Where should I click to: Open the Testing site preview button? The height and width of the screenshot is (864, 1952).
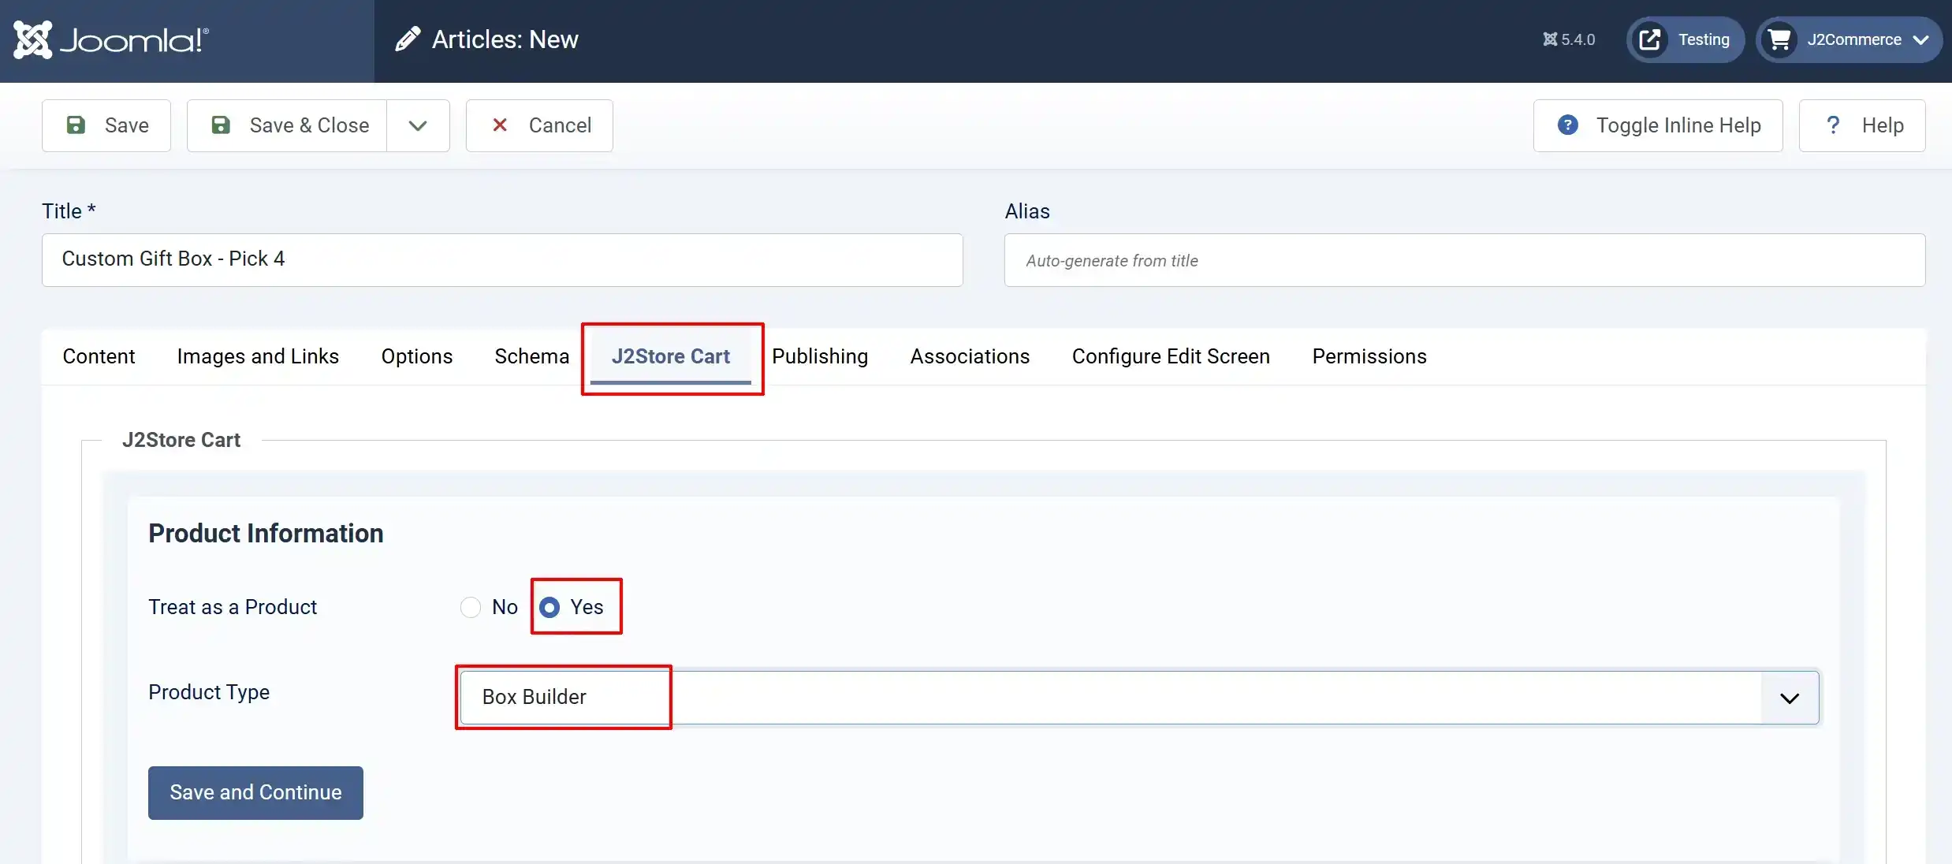(1686, 39)
